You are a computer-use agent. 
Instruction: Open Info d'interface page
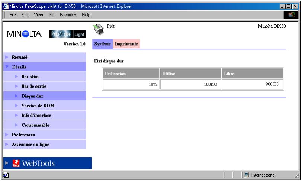pyautogui.click(x=36, y=115)
